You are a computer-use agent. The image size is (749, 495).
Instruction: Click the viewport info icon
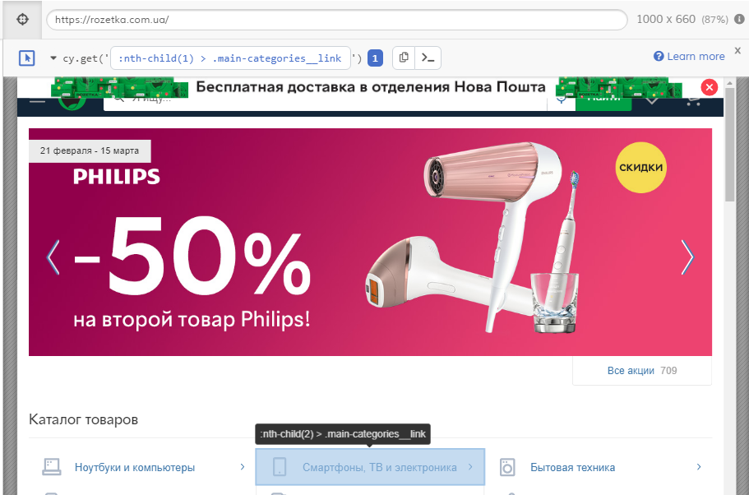739,19
